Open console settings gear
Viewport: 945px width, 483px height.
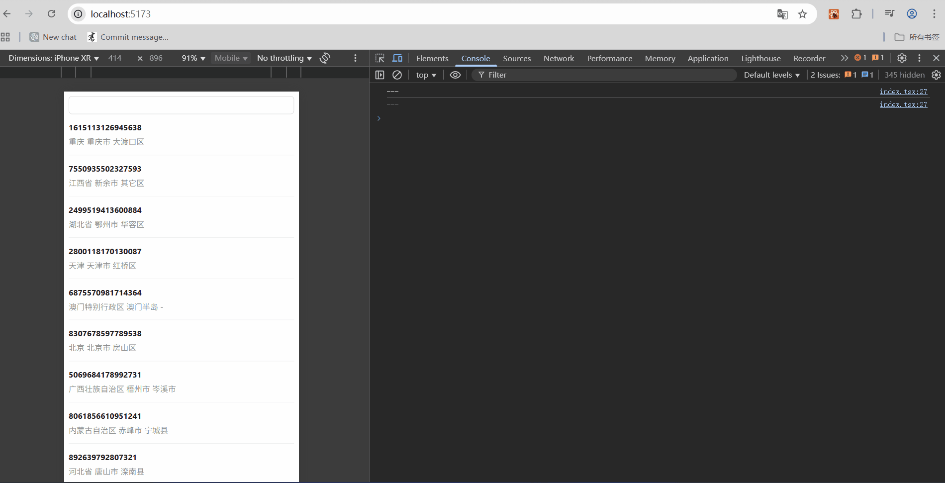pos(936,75)
